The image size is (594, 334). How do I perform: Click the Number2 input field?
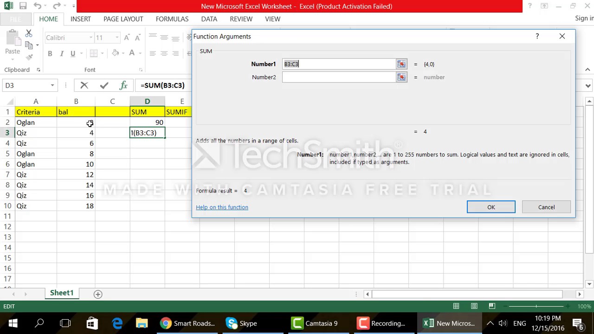click(339, 77)
